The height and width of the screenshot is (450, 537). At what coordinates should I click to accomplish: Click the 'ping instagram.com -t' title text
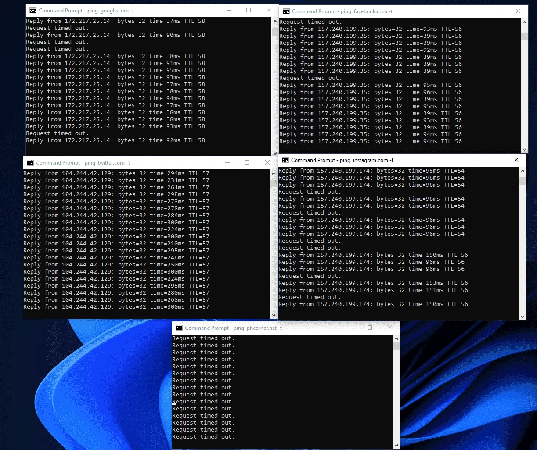[x=367, y=160]
